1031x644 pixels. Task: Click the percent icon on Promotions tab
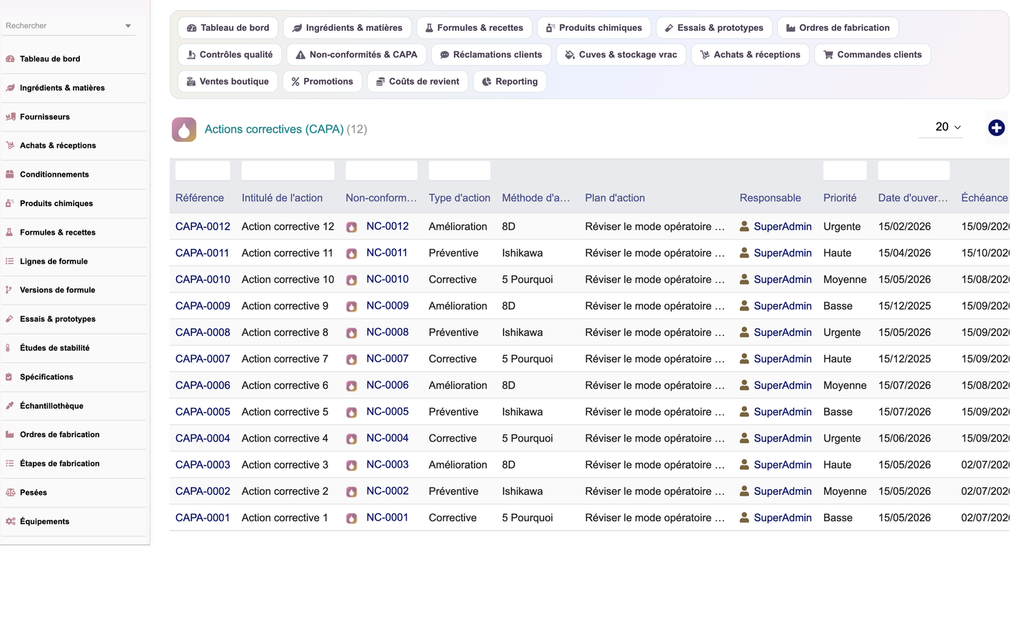pyautogui.click(x=295, y=82)
